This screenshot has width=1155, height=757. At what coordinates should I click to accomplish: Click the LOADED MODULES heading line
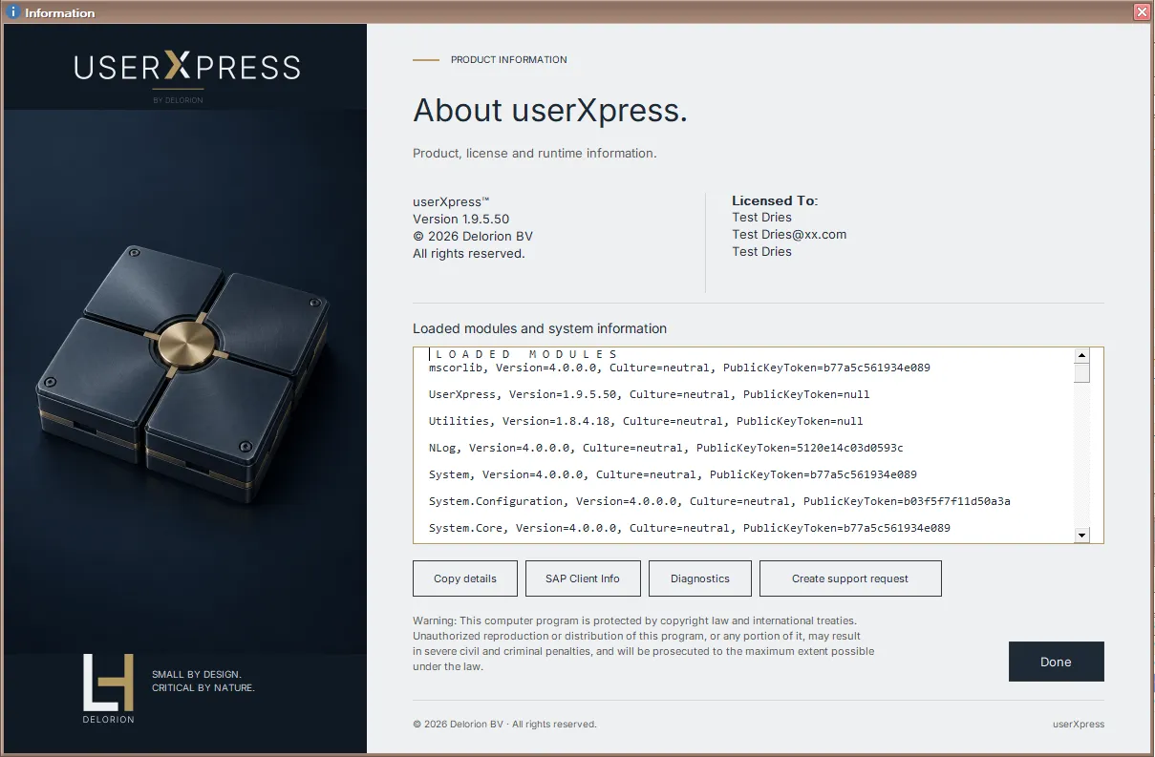click(x=526, y=354)
